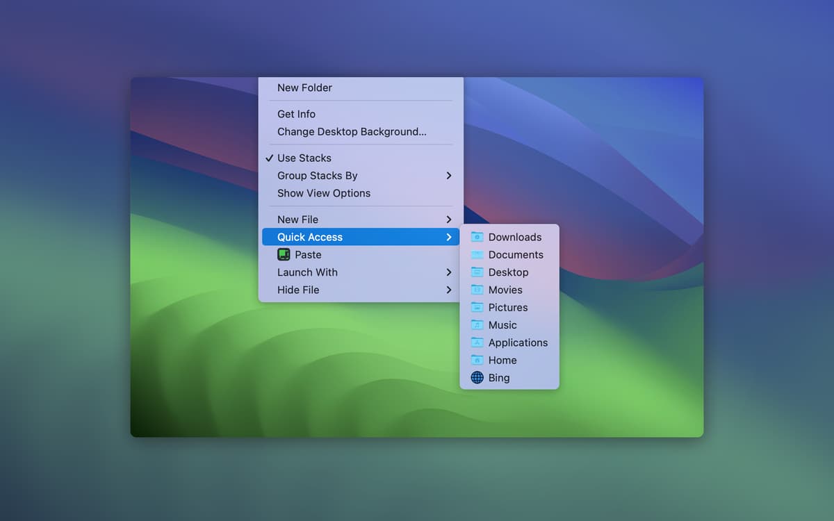Click the Movies folder icon
Viewport: 834px width, 521px height.
click(477, 290)
